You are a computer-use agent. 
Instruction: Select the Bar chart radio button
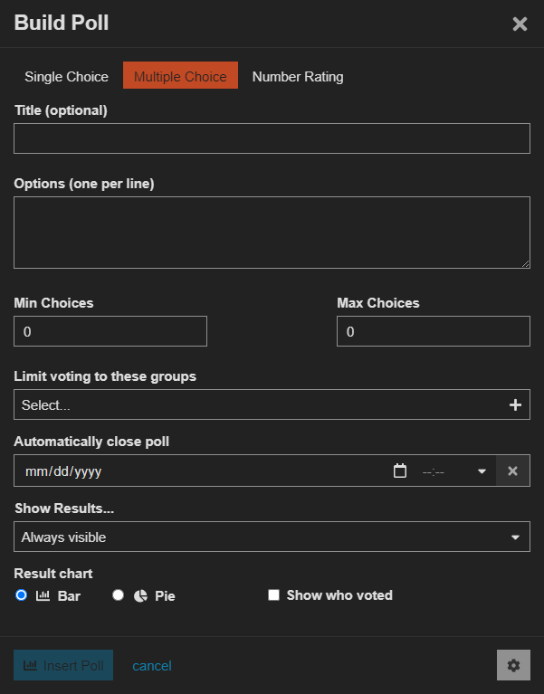21,594
